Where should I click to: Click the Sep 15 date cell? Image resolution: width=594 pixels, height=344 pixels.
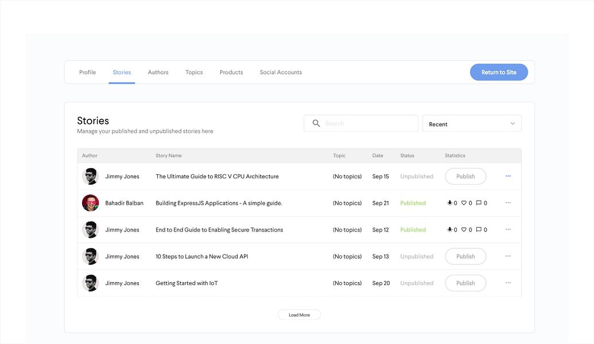coord(381,177)
